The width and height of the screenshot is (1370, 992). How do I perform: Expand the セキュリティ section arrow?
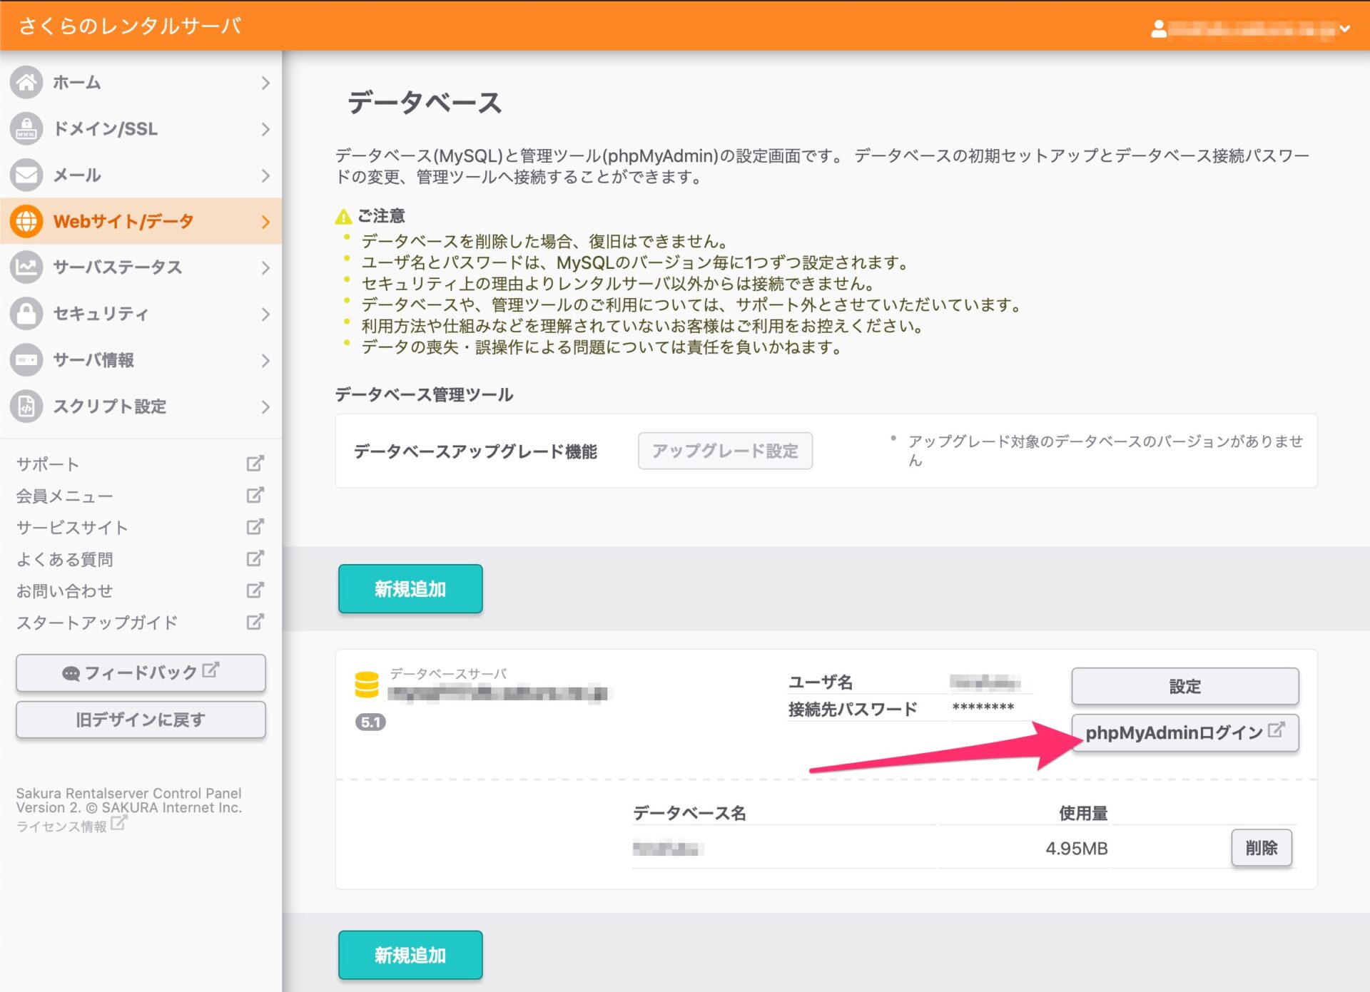[x=265, y=314]
